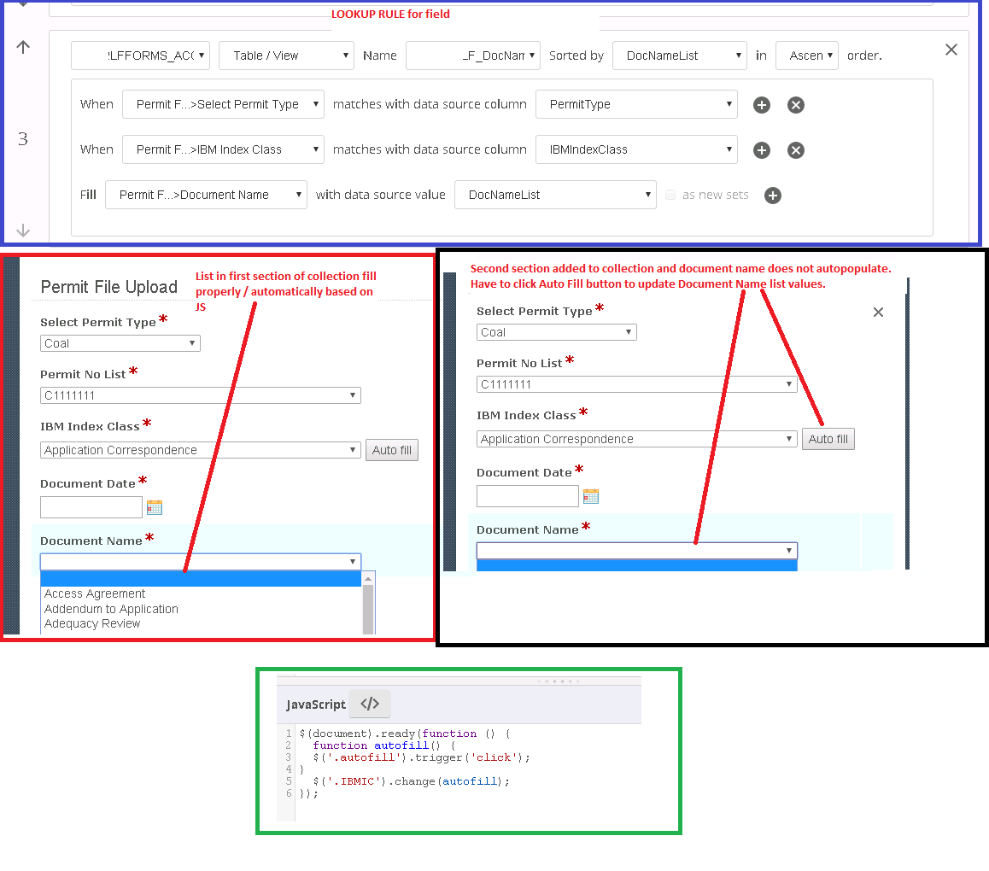Click the down arrow in the left sidebar
The image size is (989, 871).
(x=23, y=231)
